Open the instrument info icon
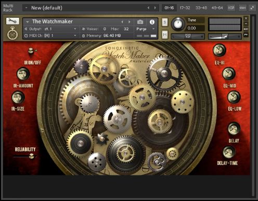 [152, 22]
